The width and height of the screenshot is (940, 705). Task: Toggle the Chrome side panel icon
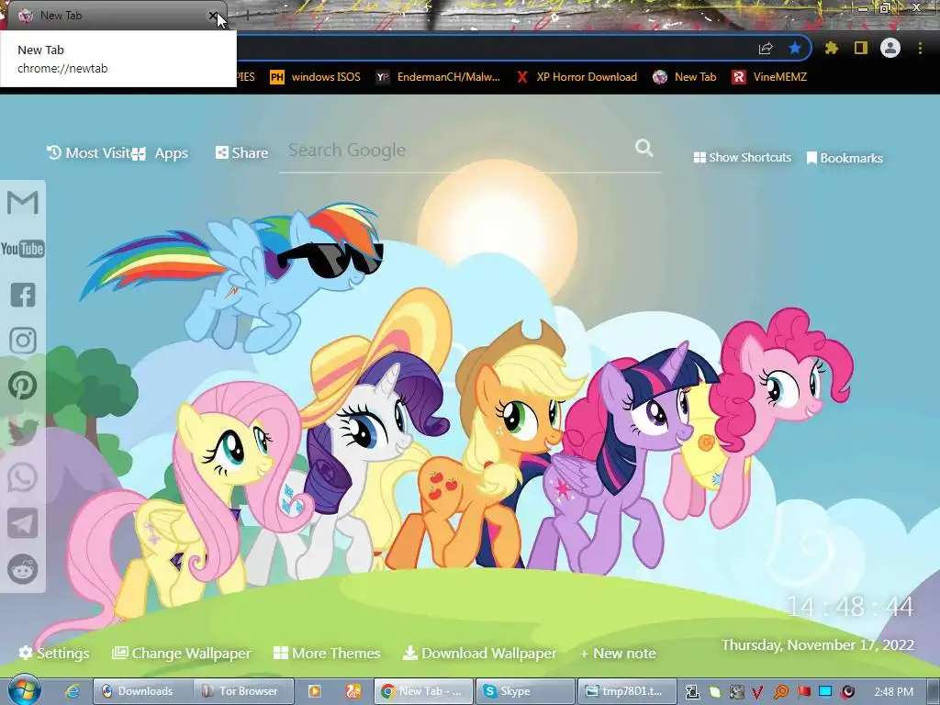click(x=861, y=48)
